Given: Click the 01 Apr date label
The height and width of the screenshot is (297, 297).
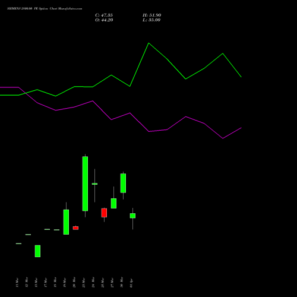Looking at the screenshot, I should (131, 283).
